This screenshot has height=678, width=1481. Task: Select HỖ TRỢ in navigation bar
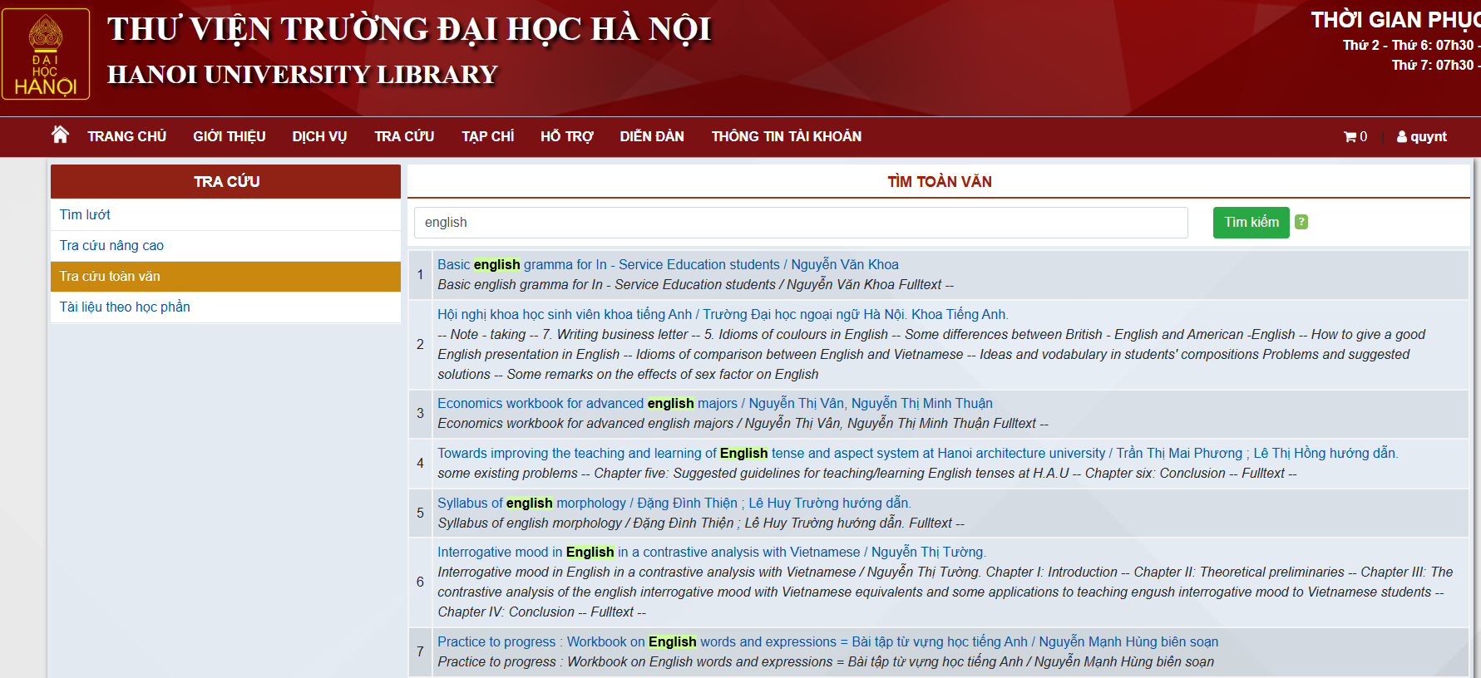click(566, 136)
